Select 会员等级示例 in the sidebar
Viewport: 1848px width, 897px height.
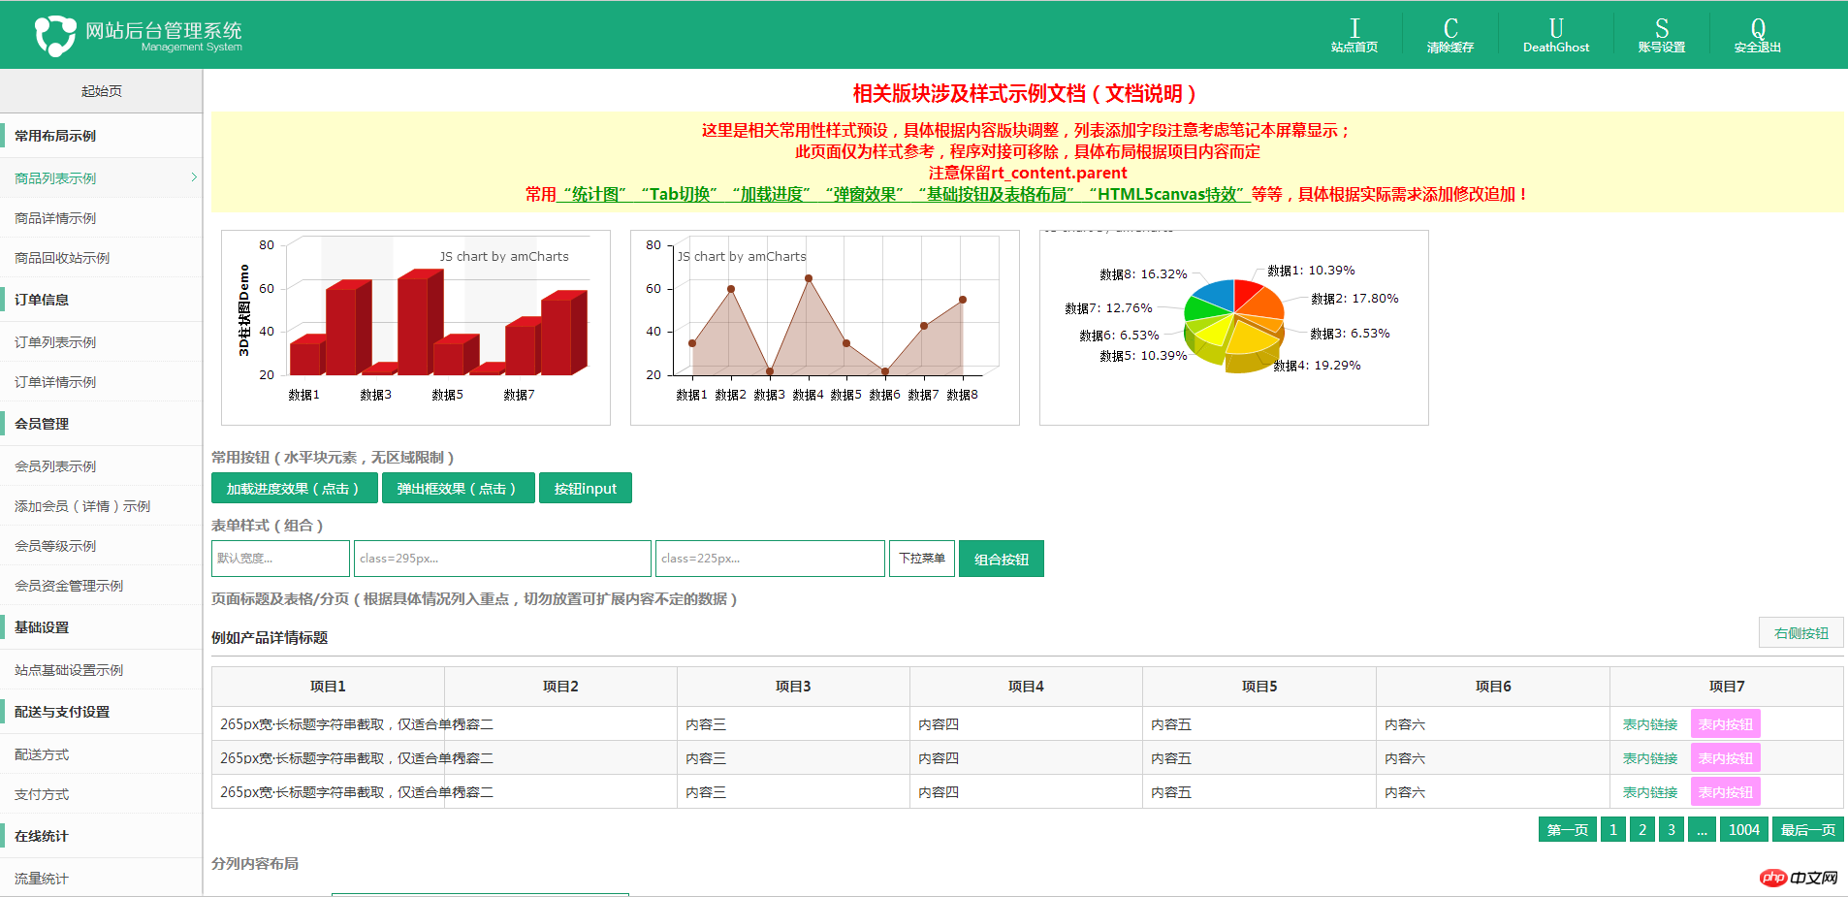[x=55, y=546]
